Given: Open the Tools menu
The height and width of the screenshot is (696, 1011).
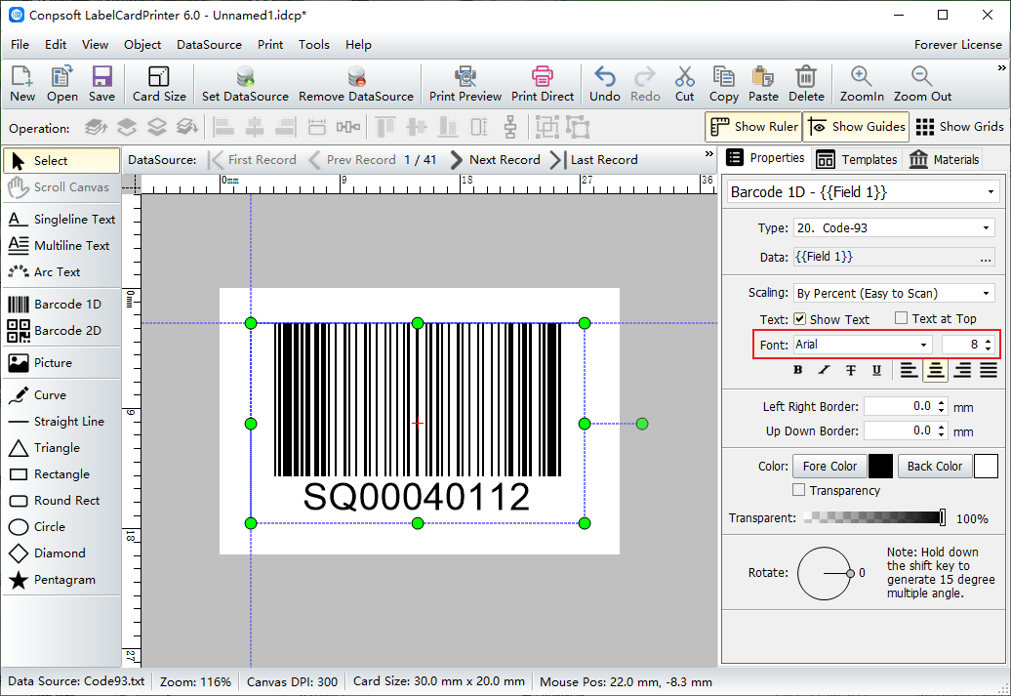Looking at the screenshot, I should tap(314, 45).
